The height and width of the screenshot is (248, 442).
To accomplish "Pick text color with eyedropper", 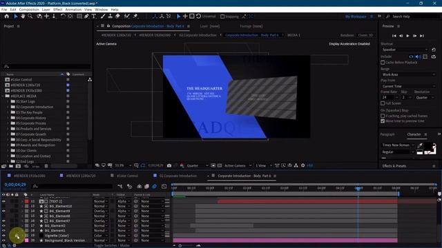I will pos(420,145).
